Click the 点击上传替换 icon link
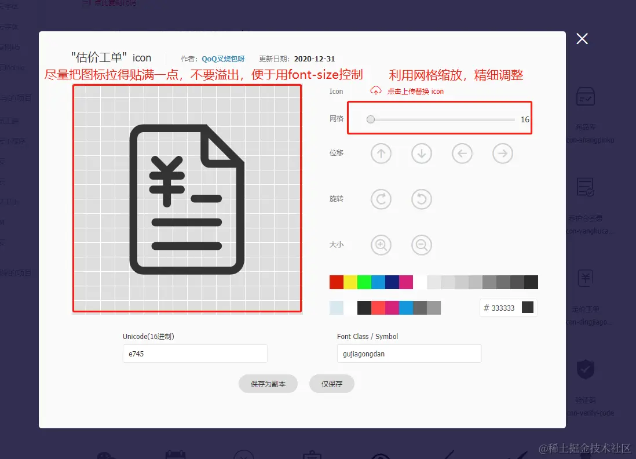 click(415, 92)
